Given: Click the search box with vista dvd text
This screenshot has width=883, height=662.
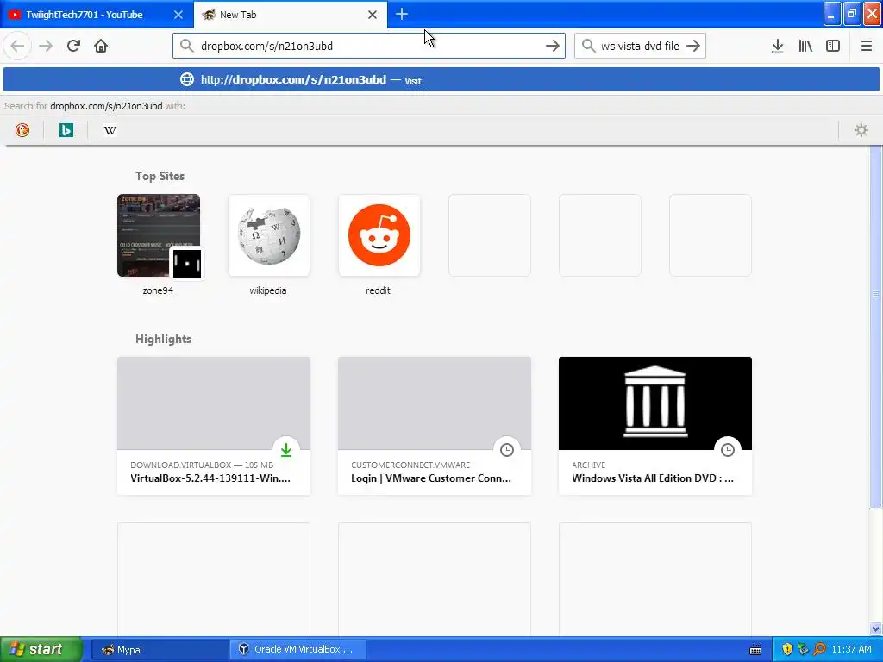Looking at the screenshot, I should coord(640,46).
